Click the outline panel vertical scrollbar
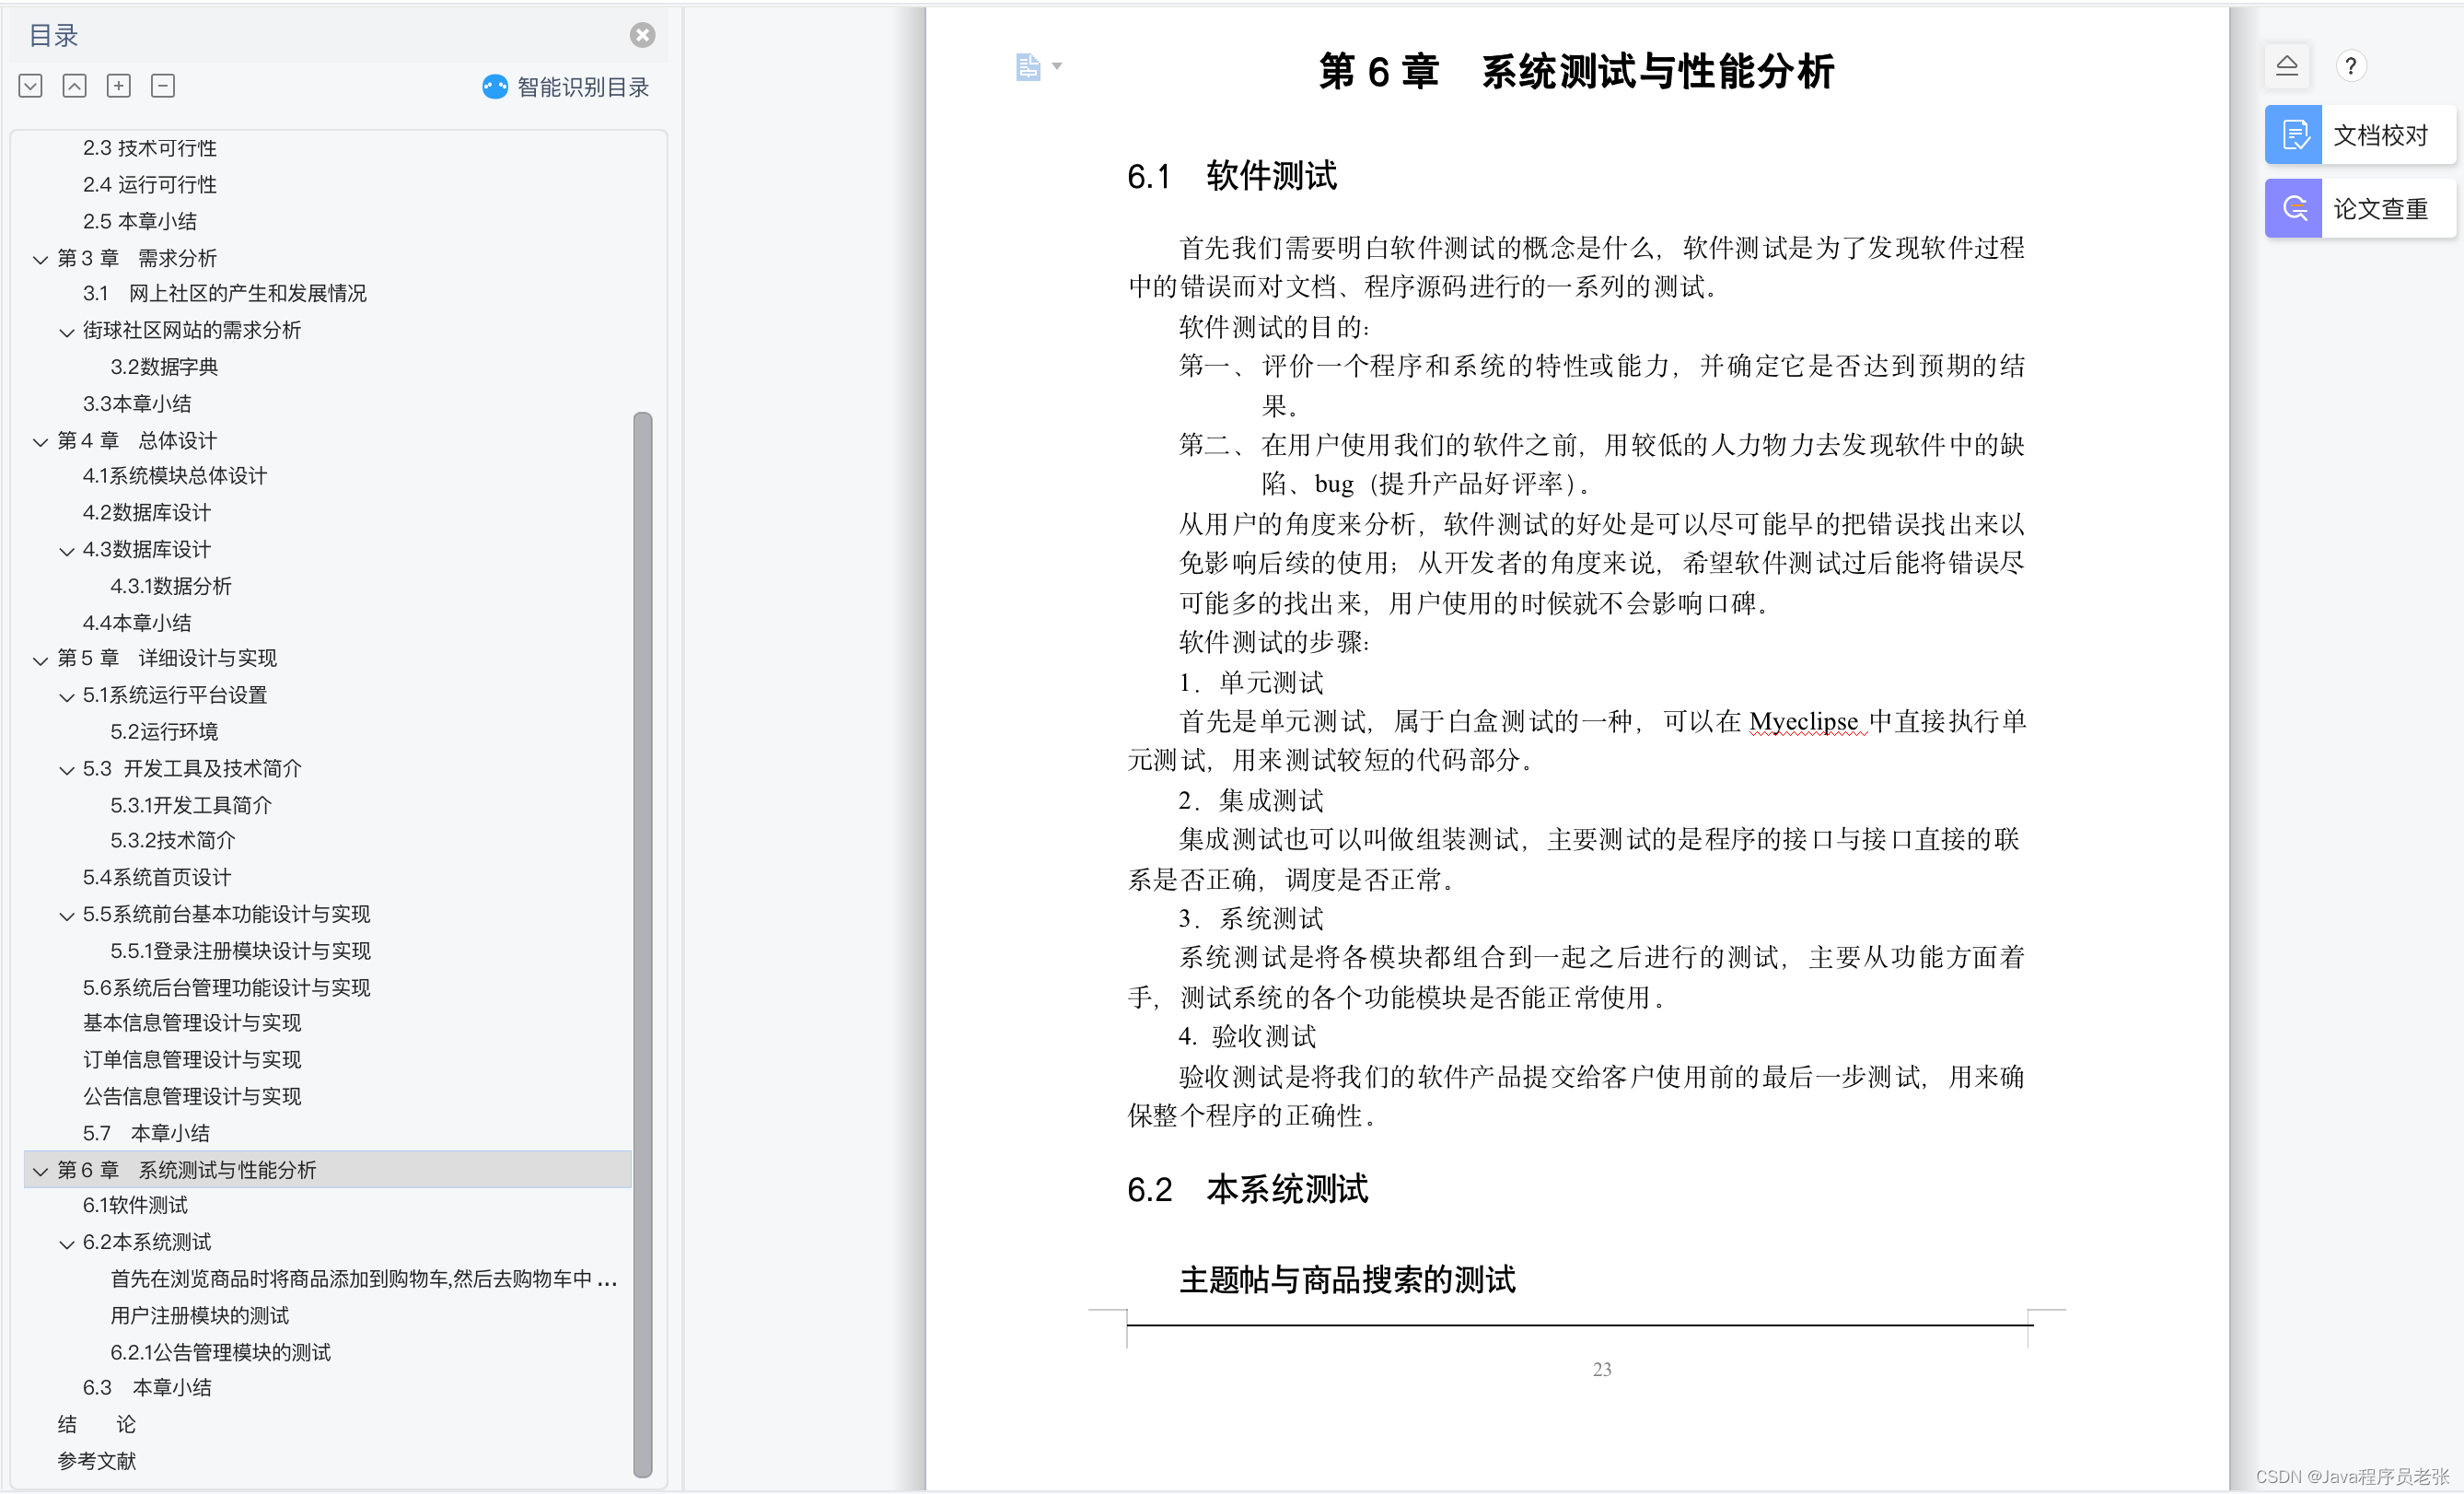Viewport: 2464px width, 1494px height. tap(643, 944)
